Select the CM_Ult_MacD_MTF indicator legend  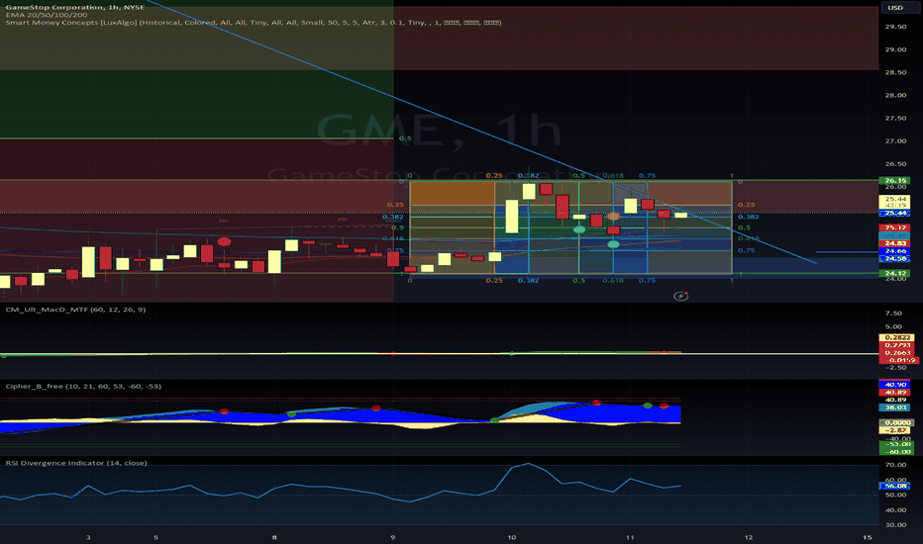(x=75, y=310)
